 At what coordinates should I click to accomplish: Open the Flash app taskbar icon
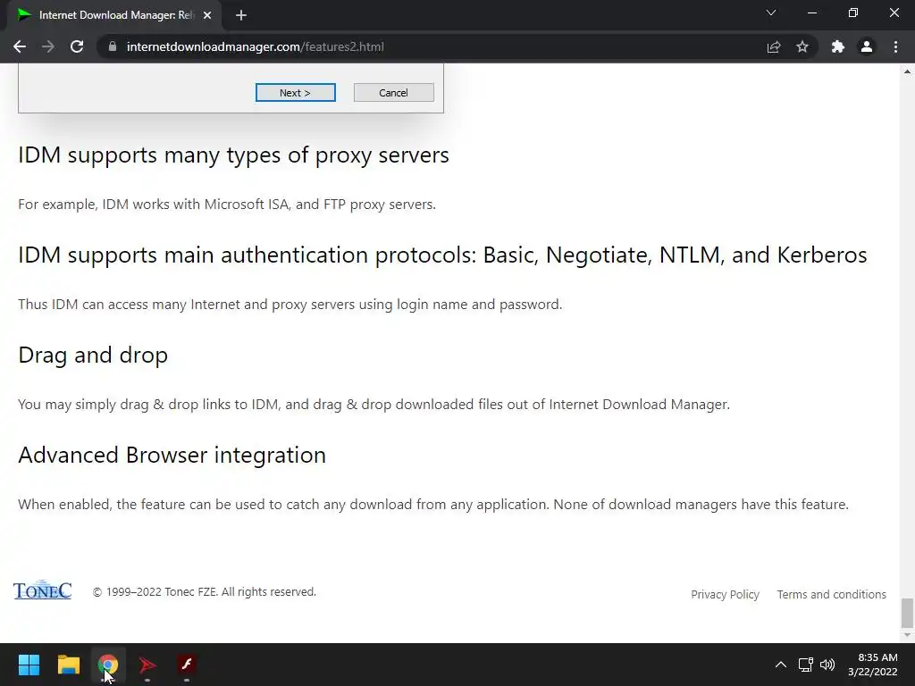point(187,665)
